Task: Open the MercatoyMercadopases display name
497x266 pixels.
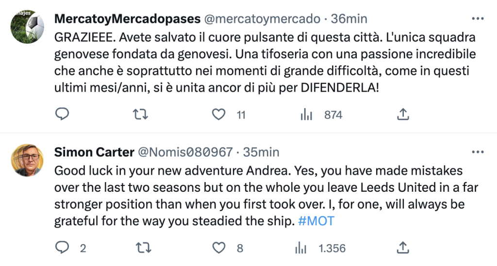Action: 128,19
